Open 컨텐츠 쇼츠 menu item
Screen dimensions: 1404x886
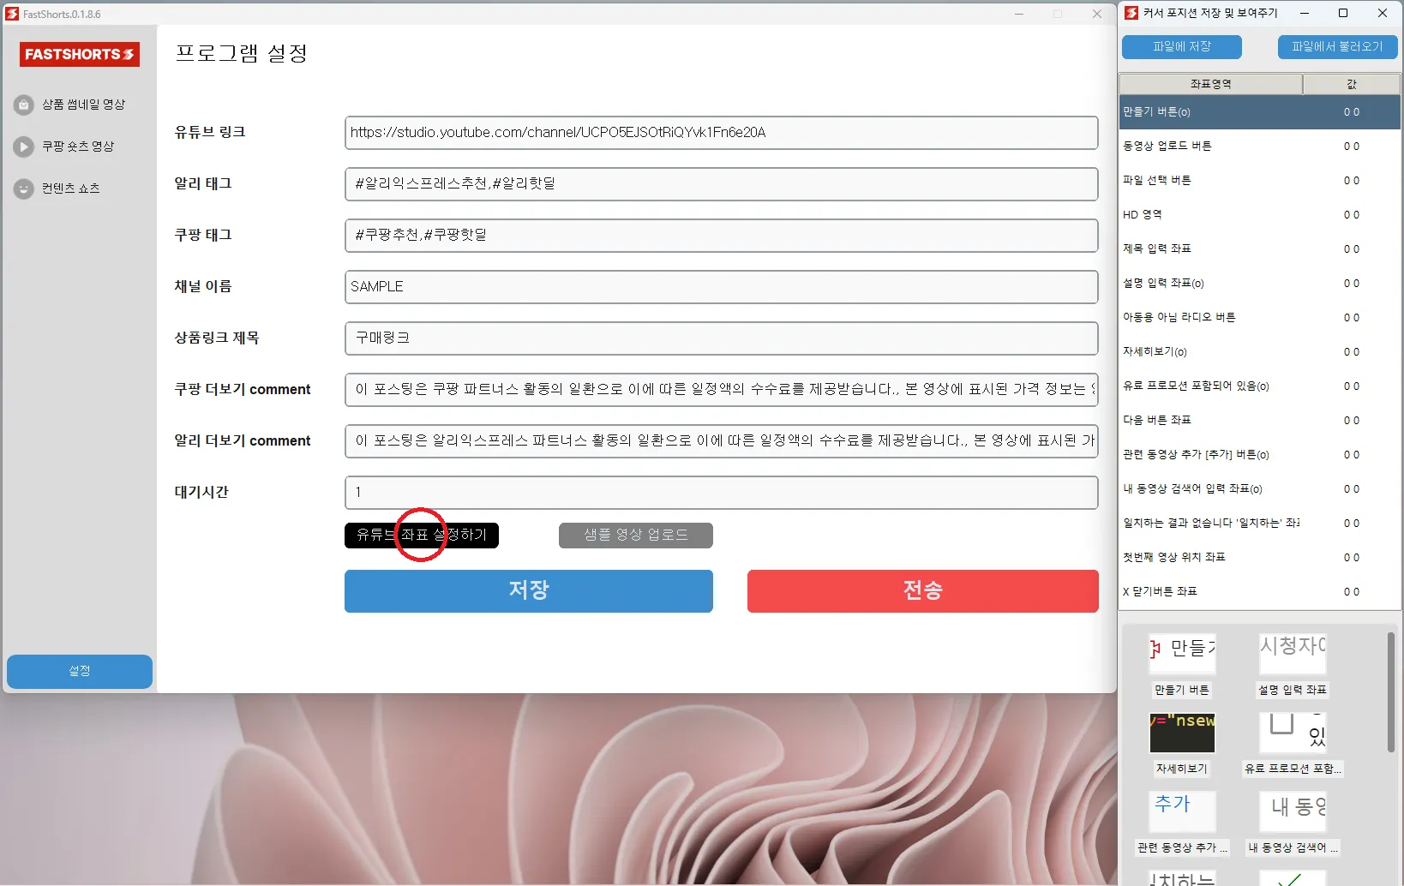[x=71, y=189]
